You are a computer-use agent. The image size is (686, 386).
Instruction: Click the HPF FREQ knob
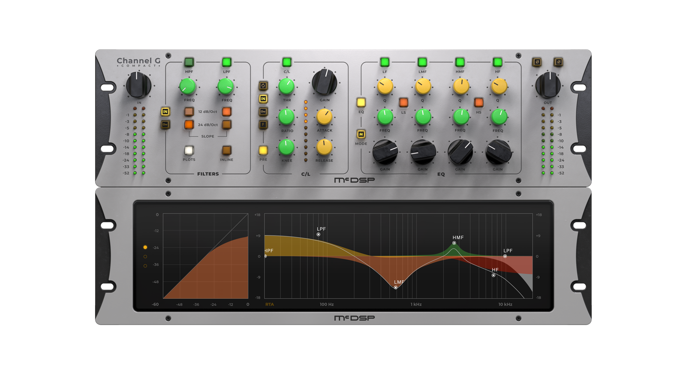(x=188, y=87)
